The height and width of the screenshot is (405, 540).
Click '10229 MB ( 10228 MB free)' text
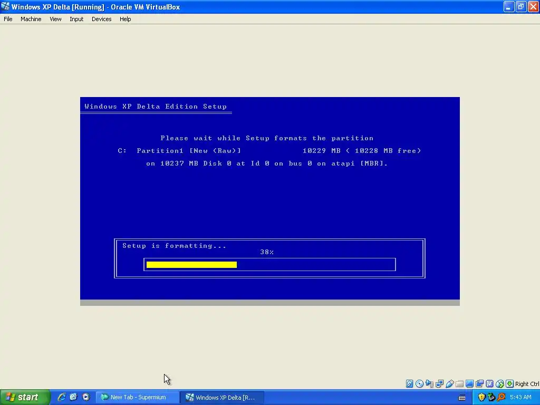click(362, 151)
